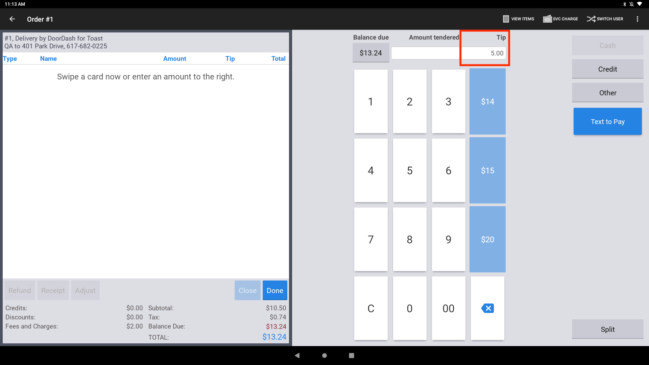Image resolution: width=649 pixels, height=365 pixels.
Task: Open the View Items panel
Action: (x=518, y=19)
